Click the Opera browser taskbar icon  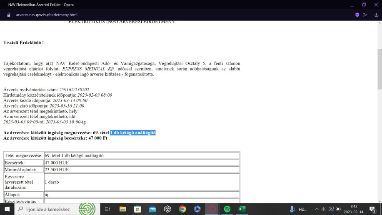[212, 209]
